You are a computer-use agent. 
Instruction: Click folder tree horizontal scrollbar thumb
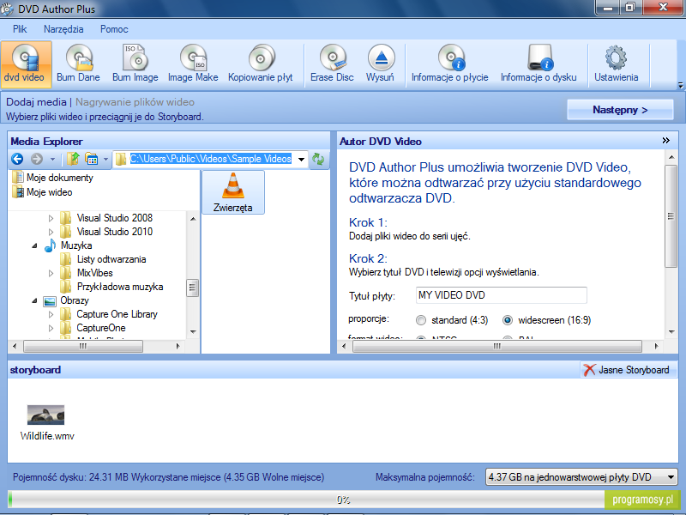83,347
